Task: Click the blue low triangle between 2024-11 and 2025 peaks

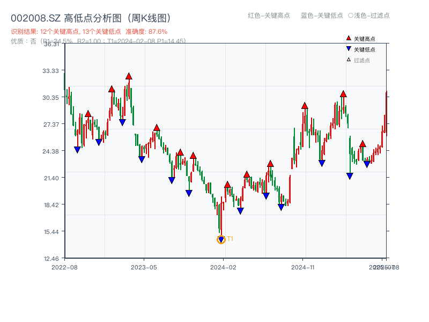Action: [322, 163]
